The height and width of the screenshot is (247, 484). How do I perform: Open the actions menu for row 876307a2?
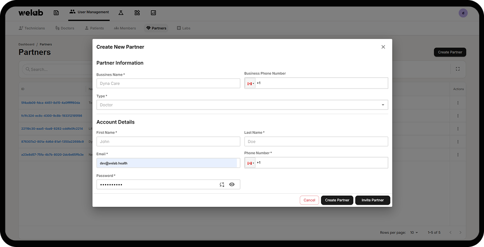[x=458, y=141]
